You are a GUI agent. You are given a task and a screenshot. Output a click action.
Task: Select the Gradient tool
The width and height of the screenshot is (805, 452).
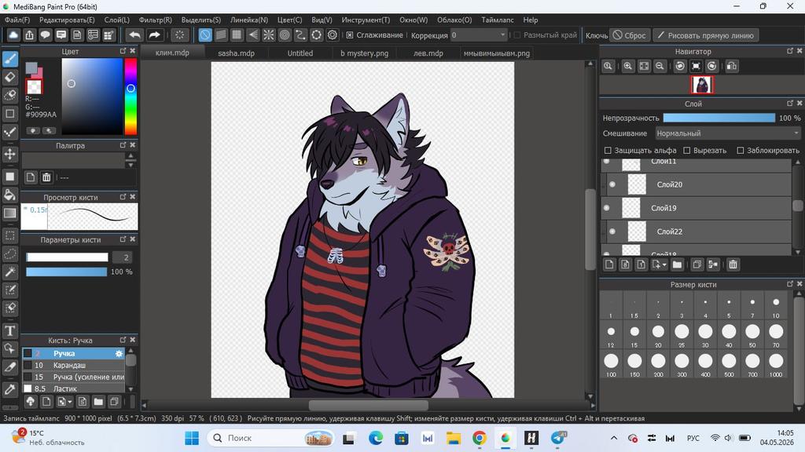pos(9,213)
